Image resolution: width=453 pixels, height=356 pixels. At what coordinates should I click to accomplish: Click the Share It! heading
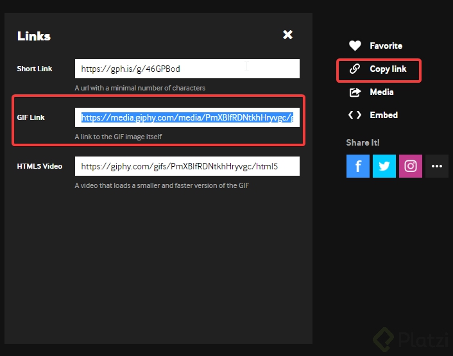click(x=363, y=142)
